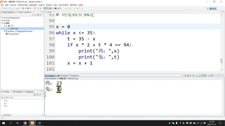Click the sort icon in Outline panel
The image size is (225, 126).
34,94
